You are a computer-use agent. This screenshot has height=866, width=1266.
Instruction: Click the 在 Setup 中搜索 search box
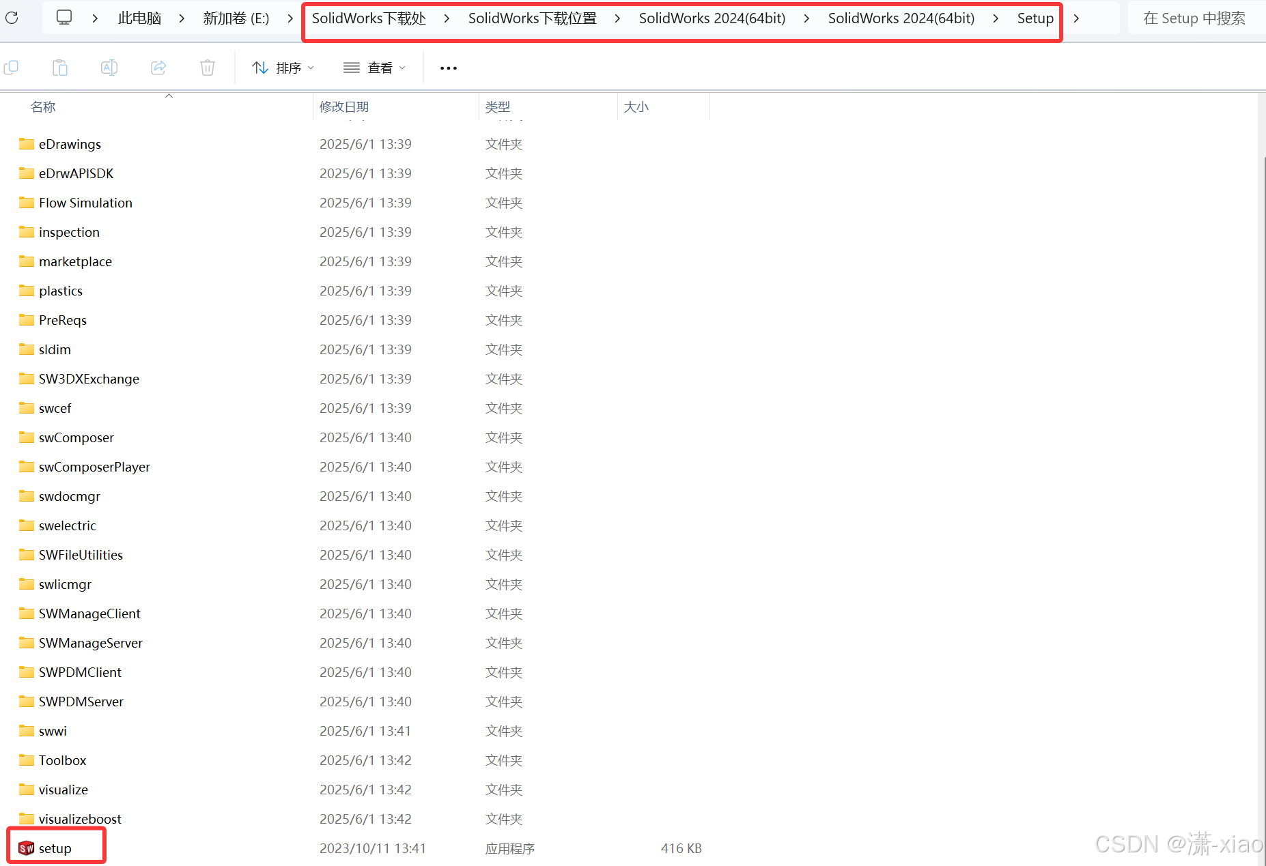[1196, 18]
